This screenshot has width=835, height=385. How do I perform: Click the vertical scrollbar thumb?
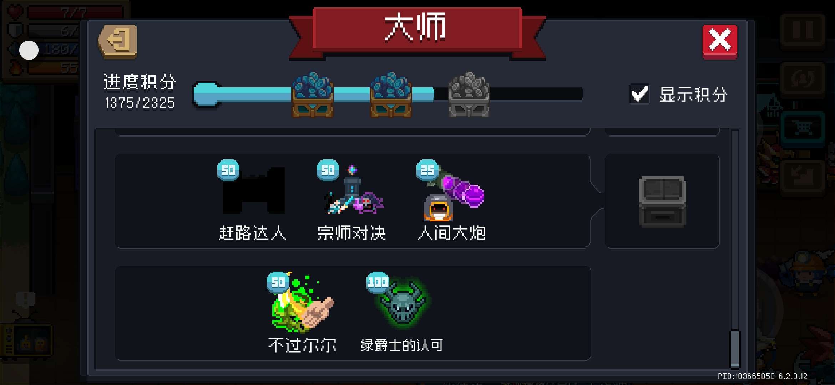pos(735,349)
